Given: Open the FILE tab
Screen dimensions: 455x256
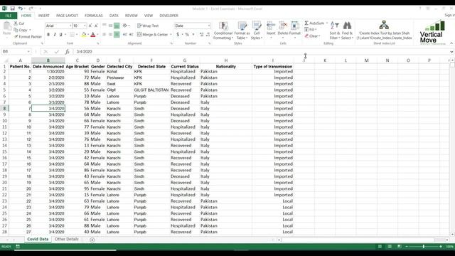Looking at the screenshot, I should click(9, 16).
